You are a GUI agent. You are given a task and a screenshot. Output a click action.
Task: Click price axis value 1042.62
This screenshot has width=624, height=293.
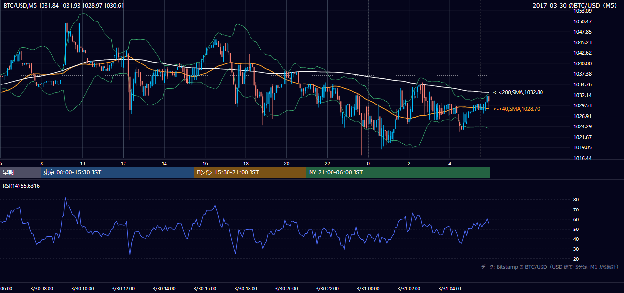coord(582,53)
